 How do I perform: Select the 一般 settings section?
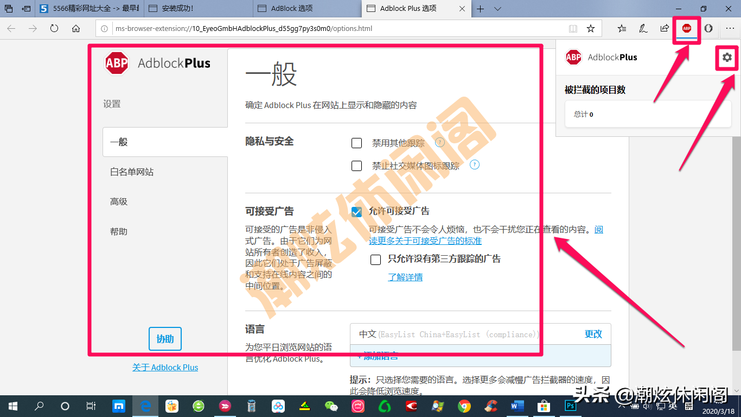click(x=165, y=142)
